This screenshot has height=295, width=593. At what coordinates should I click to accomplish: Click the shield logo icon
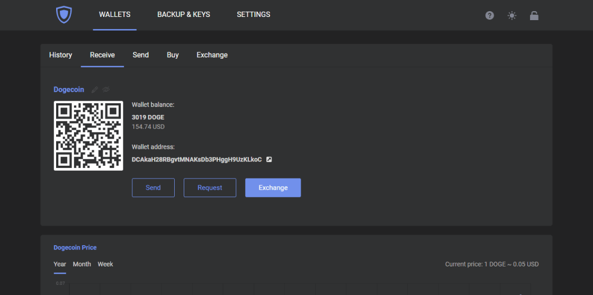tap(64, 15)
